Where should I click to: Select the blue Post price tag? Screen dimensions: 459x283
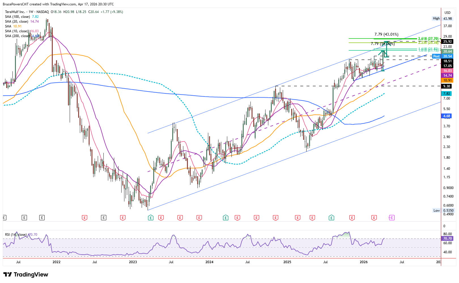click(436, 56)
